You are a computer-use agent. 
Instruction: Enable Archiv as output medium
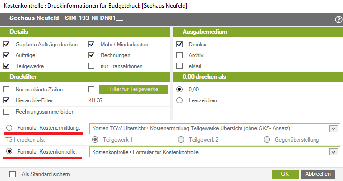[180, 55]
